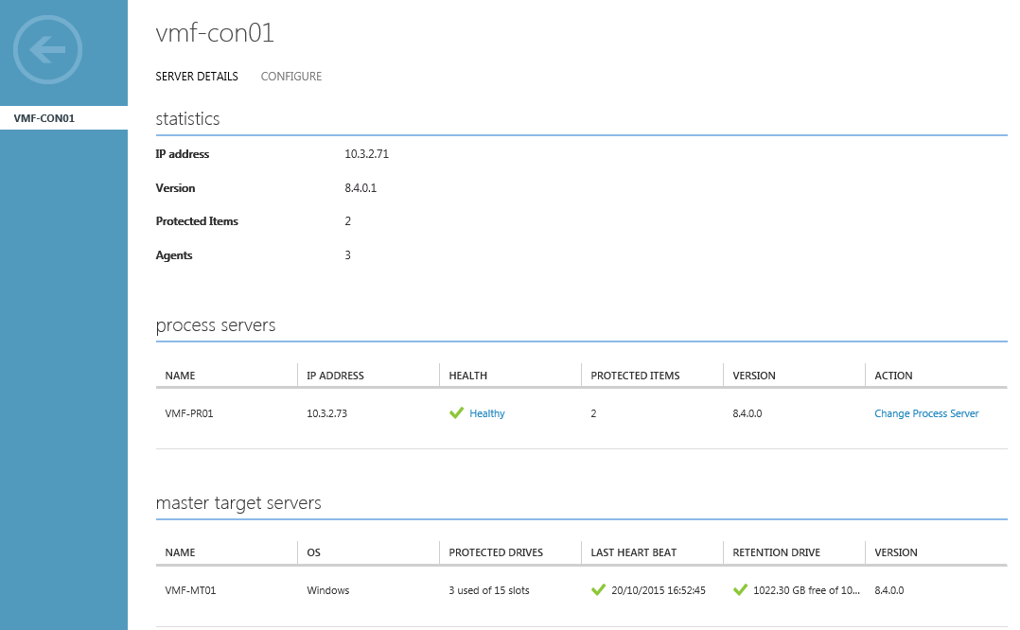
Task: Click the Action column header
Action: 893,376
